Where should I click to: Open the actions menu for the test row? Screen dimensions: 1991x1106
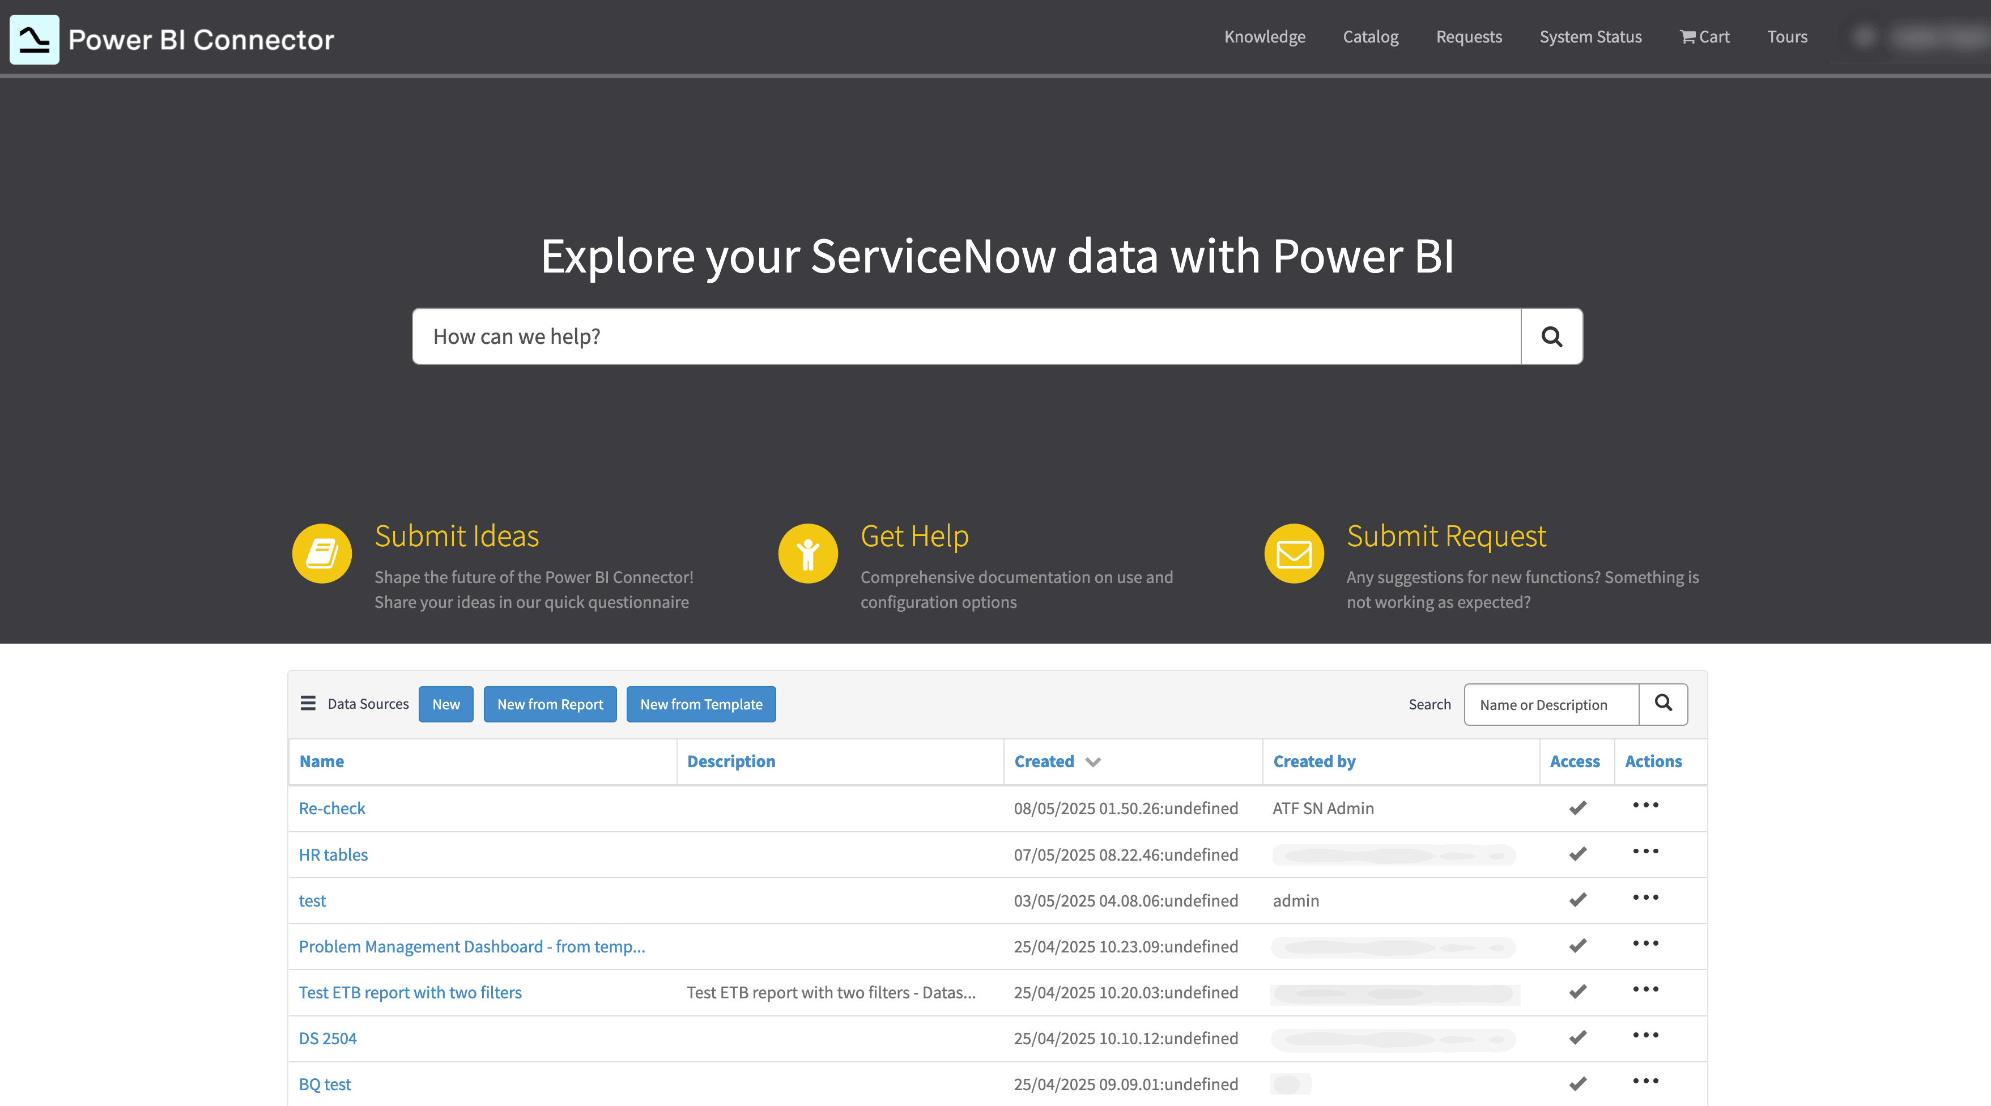[x=1645, y=898]
